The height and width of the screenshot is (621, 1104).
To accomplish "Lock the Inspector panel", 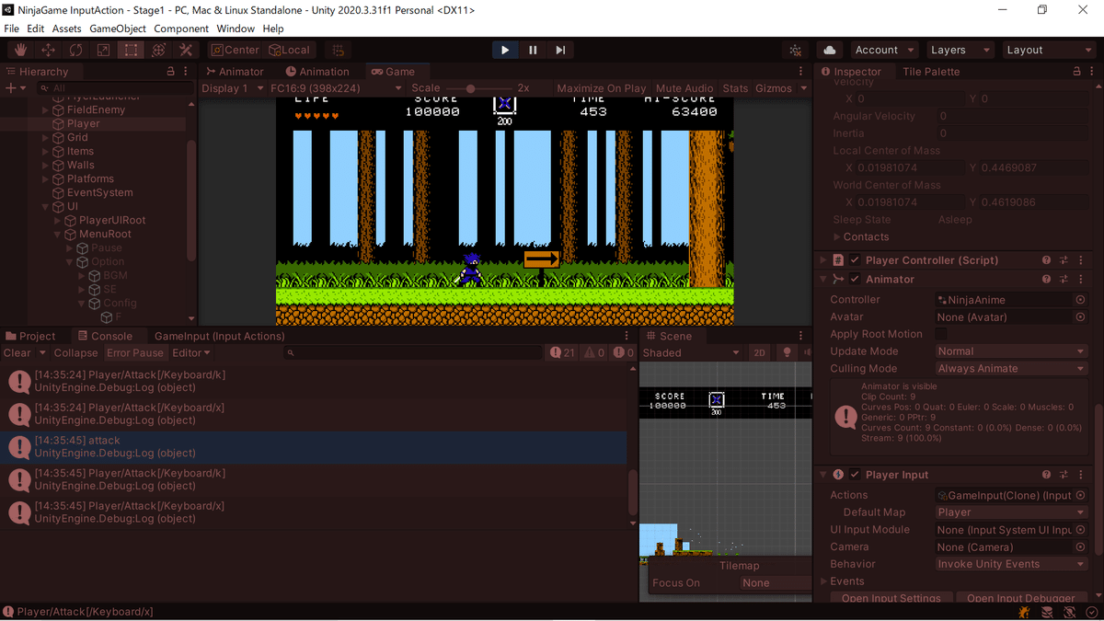I will (1076, 72).
